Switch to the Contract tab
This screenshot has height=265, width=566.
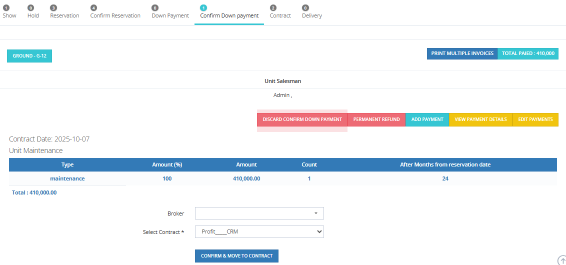280,12
